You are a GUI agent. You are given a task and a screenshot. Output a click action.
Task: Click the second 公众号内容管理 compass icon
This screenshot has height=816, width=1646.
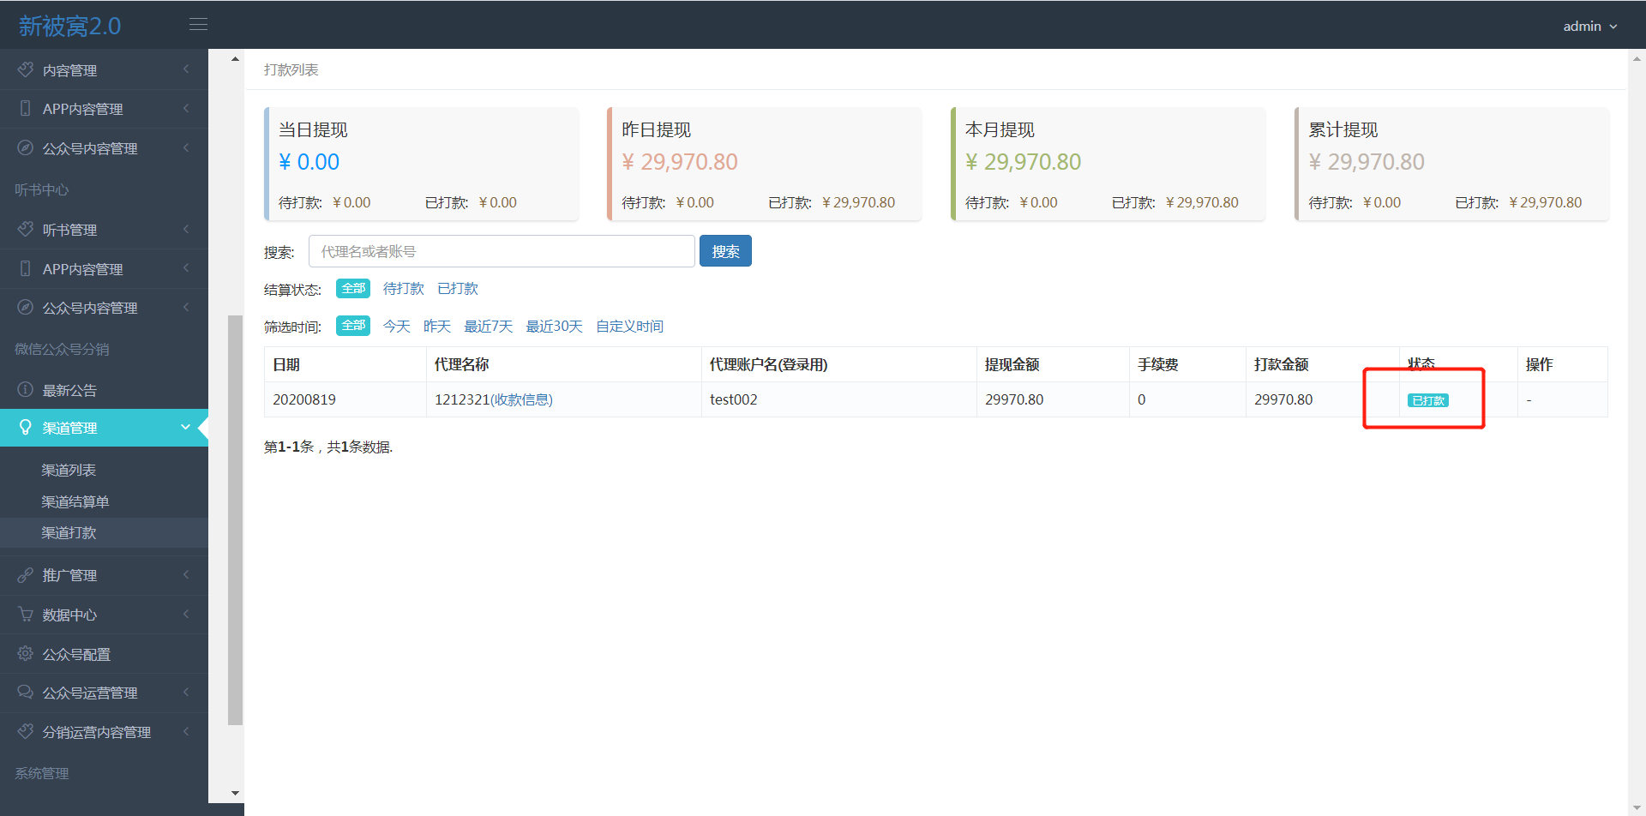click(x=26, y=307)
